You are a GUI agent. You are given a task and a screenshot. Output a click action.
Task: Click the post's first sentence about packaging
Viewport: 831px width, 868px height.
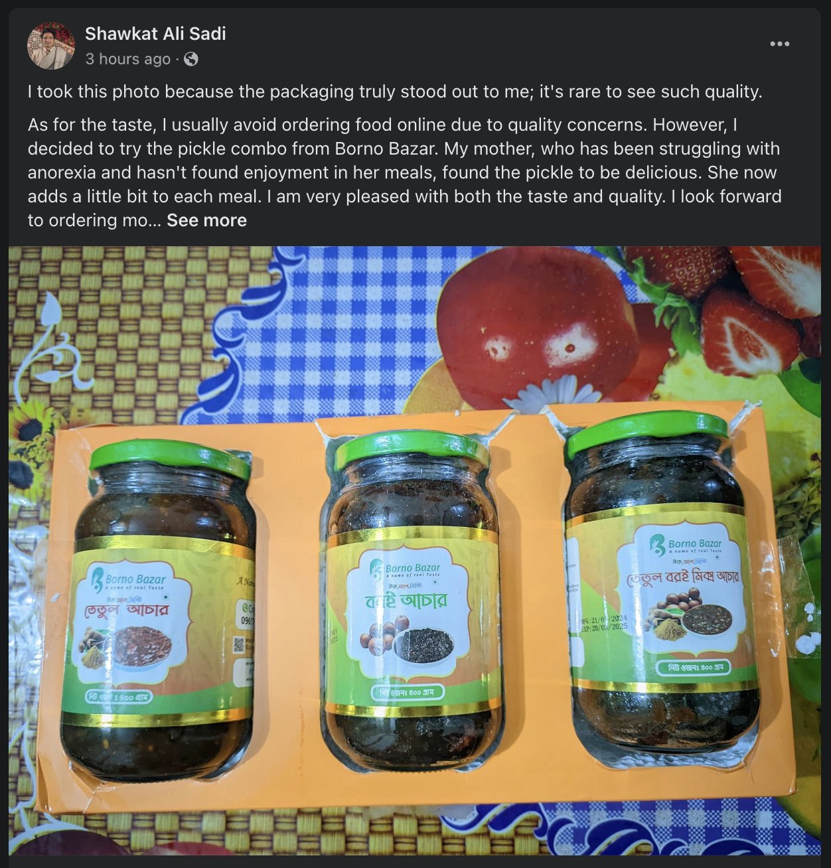point(395,92)
